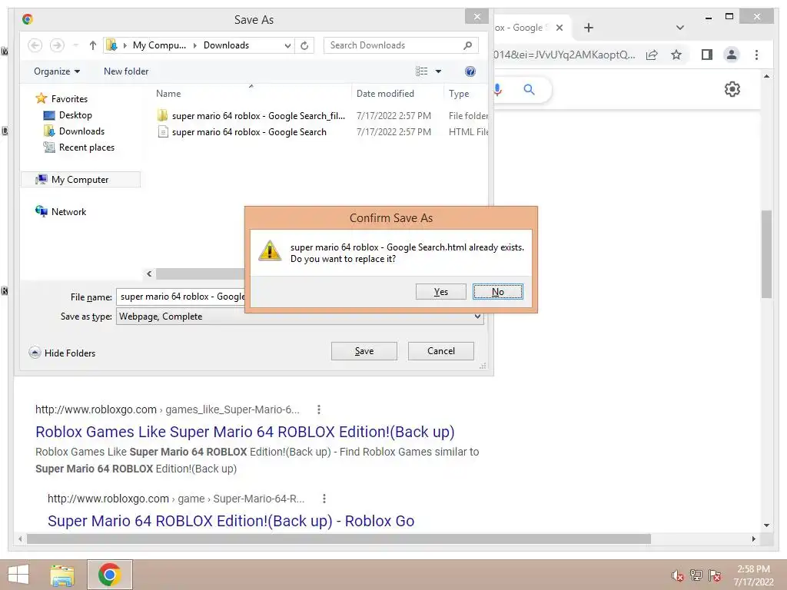Open the Action Center flag icon
Viewport: 787px width, 590px height.
pos(715,575)
